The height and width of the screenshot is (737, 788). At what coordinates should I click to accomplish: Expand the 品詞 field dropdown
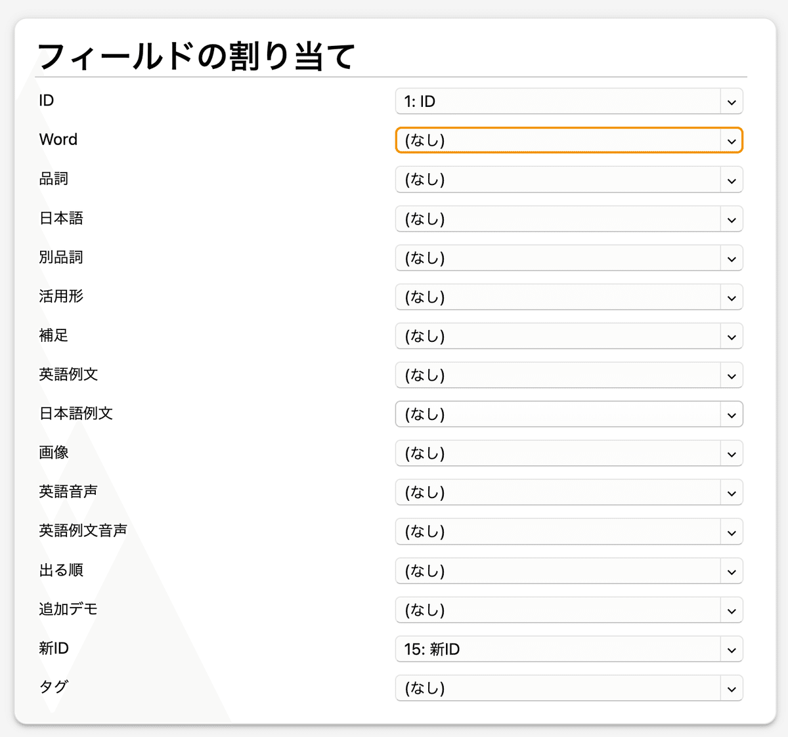click(569, 180)
